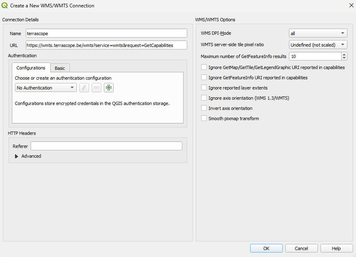The image size is (356, 257).
Task: Click the QGIS logo in title bar
Action: coord(5,5)
